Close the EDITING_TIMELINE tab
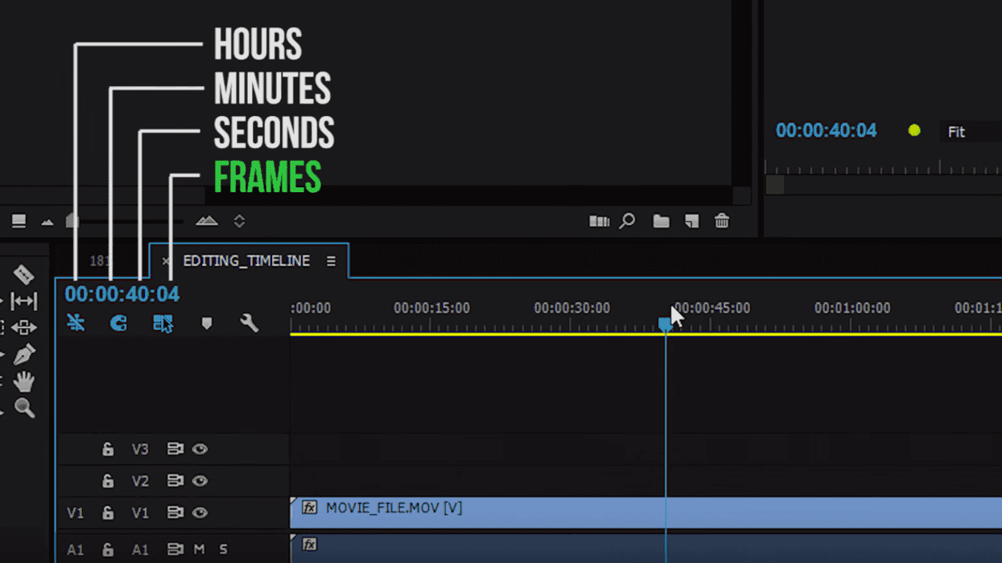 (x=166, y=261)
